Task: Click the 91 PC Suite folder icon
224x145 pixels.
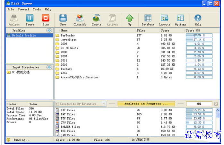Action: tap(57, 48)
